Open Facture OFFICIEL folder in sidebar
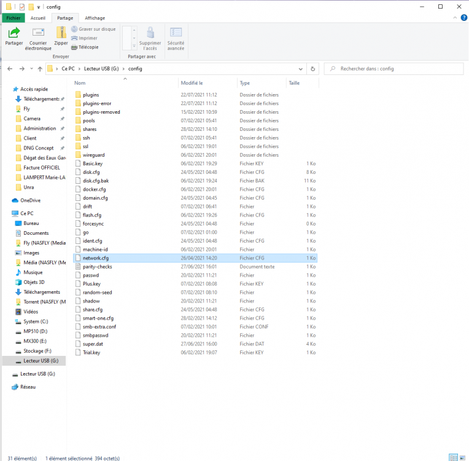 point(42,168)
